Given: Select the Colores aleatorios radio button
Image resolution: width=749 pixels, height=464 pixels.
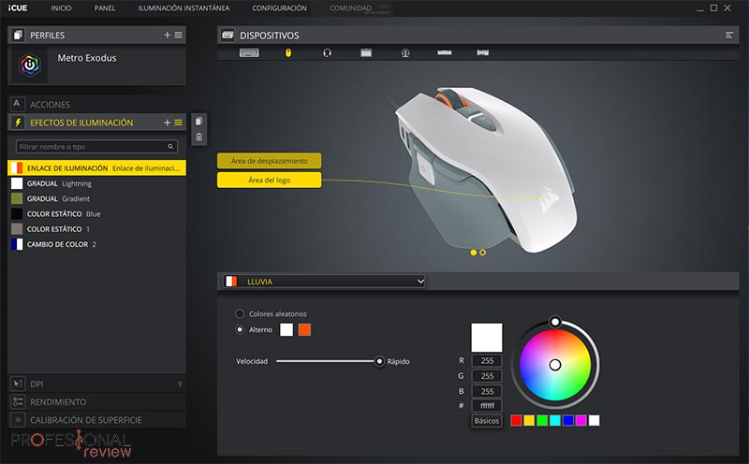Looking at the screenshot, I should pos(240,313).
